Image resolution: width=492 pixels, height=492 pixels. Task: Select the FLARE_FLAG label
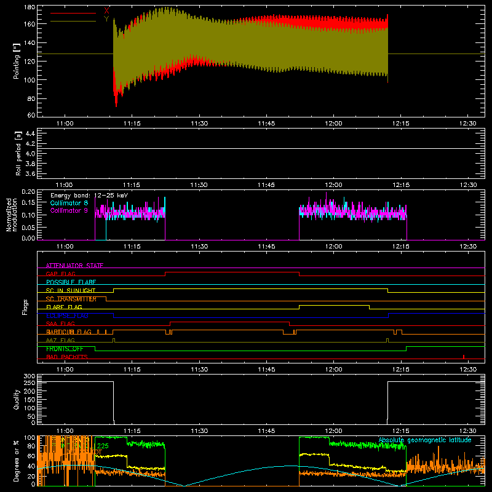[x=64, y=307]
